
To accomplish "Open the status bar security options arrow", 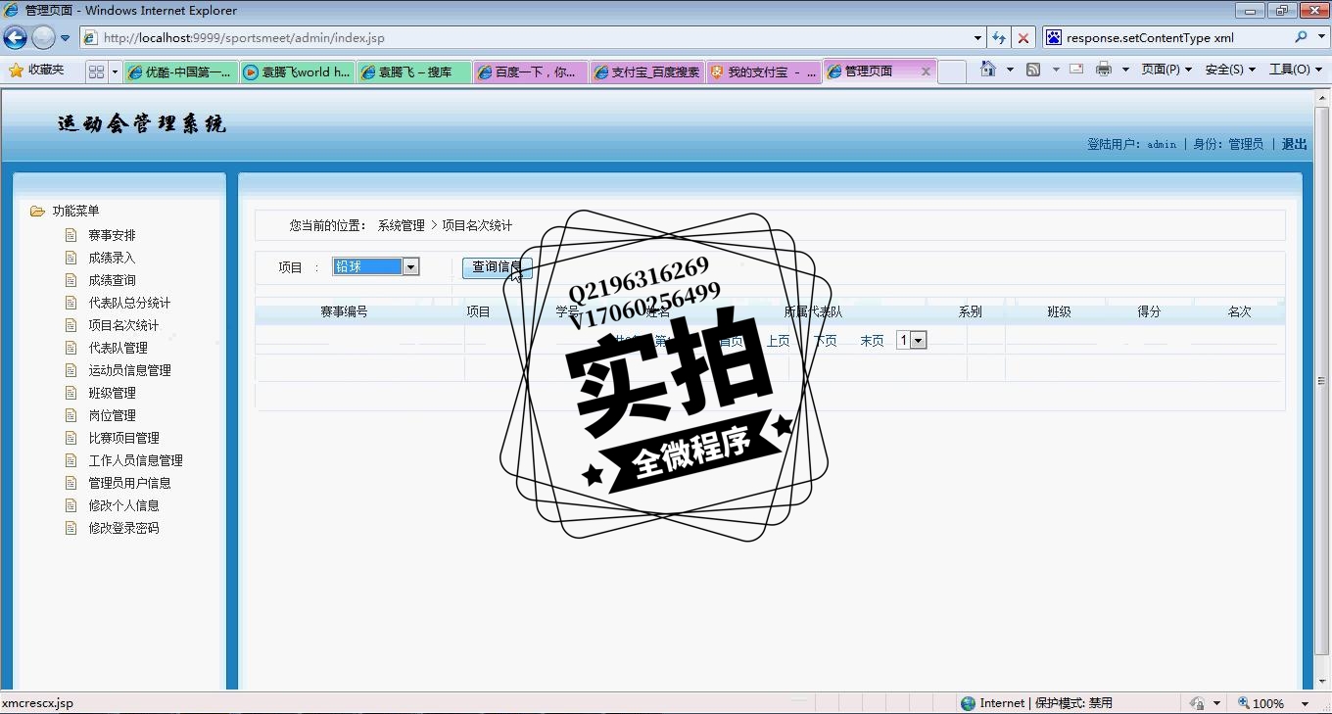I will pyautogui.click(x=1216, y=703).
